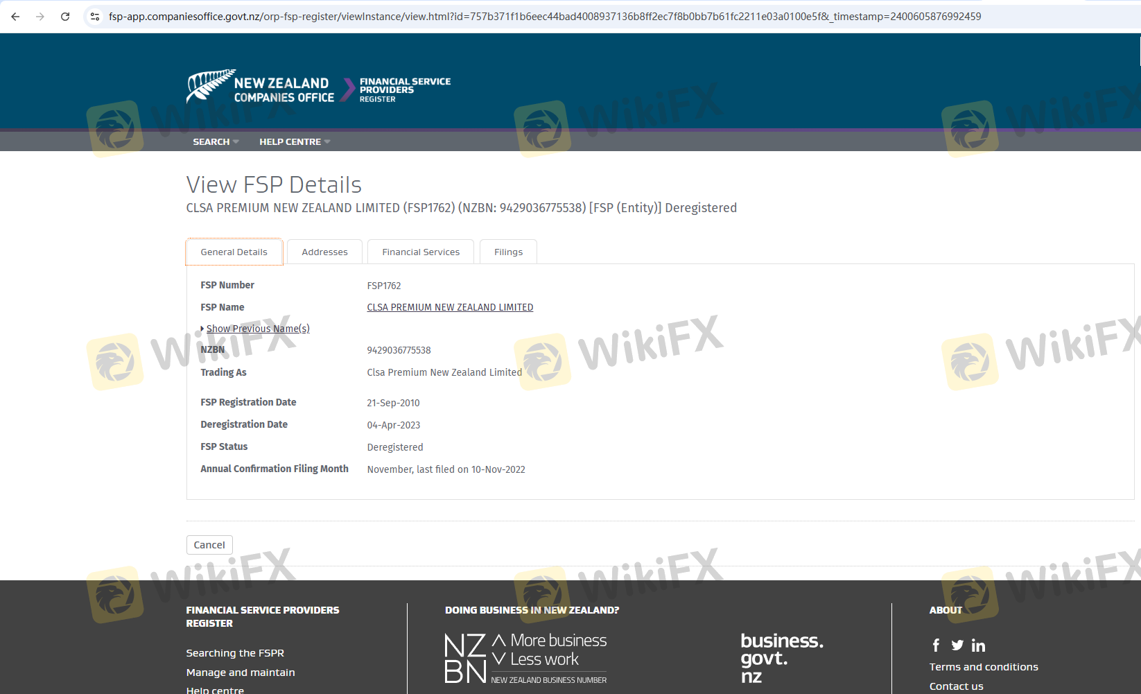Screen dimensions: 1141x694
Task: Reload the page with the refresh icon
Action: click(65, 17)
